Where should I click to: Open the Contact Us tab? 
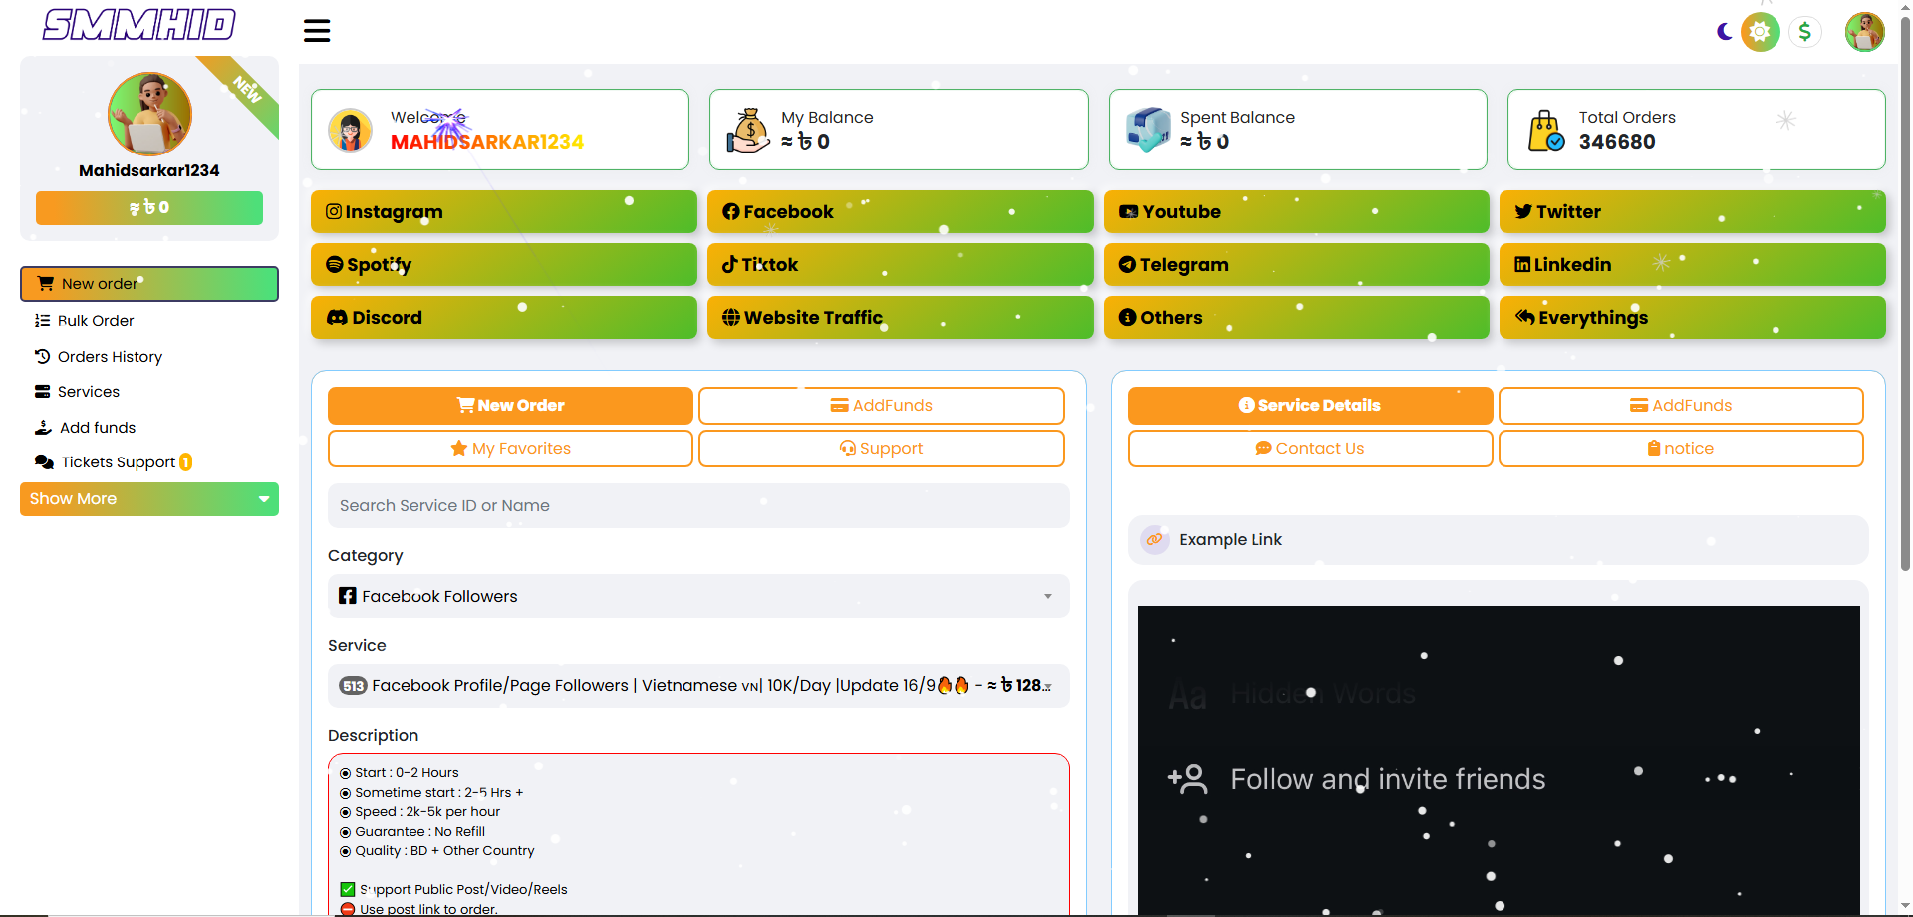1310,449
